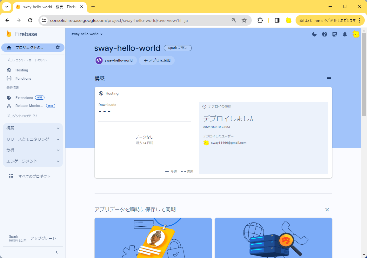Viewport: 367px width, 258px height.
Task: Click the browser back arrow
Action: click(8, 20)
